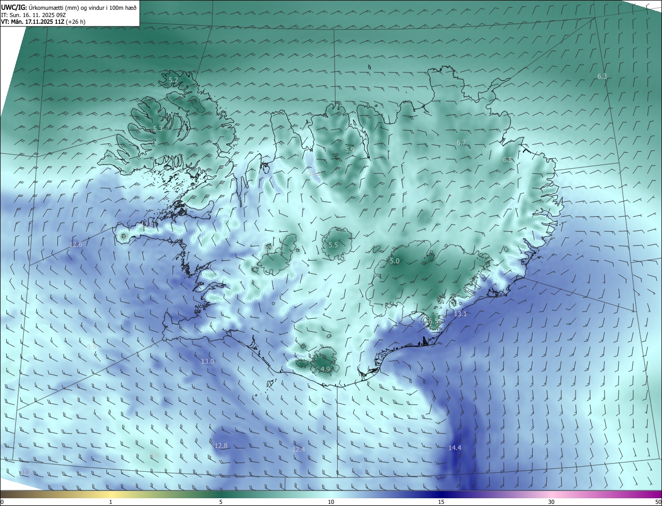Viewport: 662px width, 506px height.
Task: Click the 10 tick on the color scale
Action: tap(331, 502)
